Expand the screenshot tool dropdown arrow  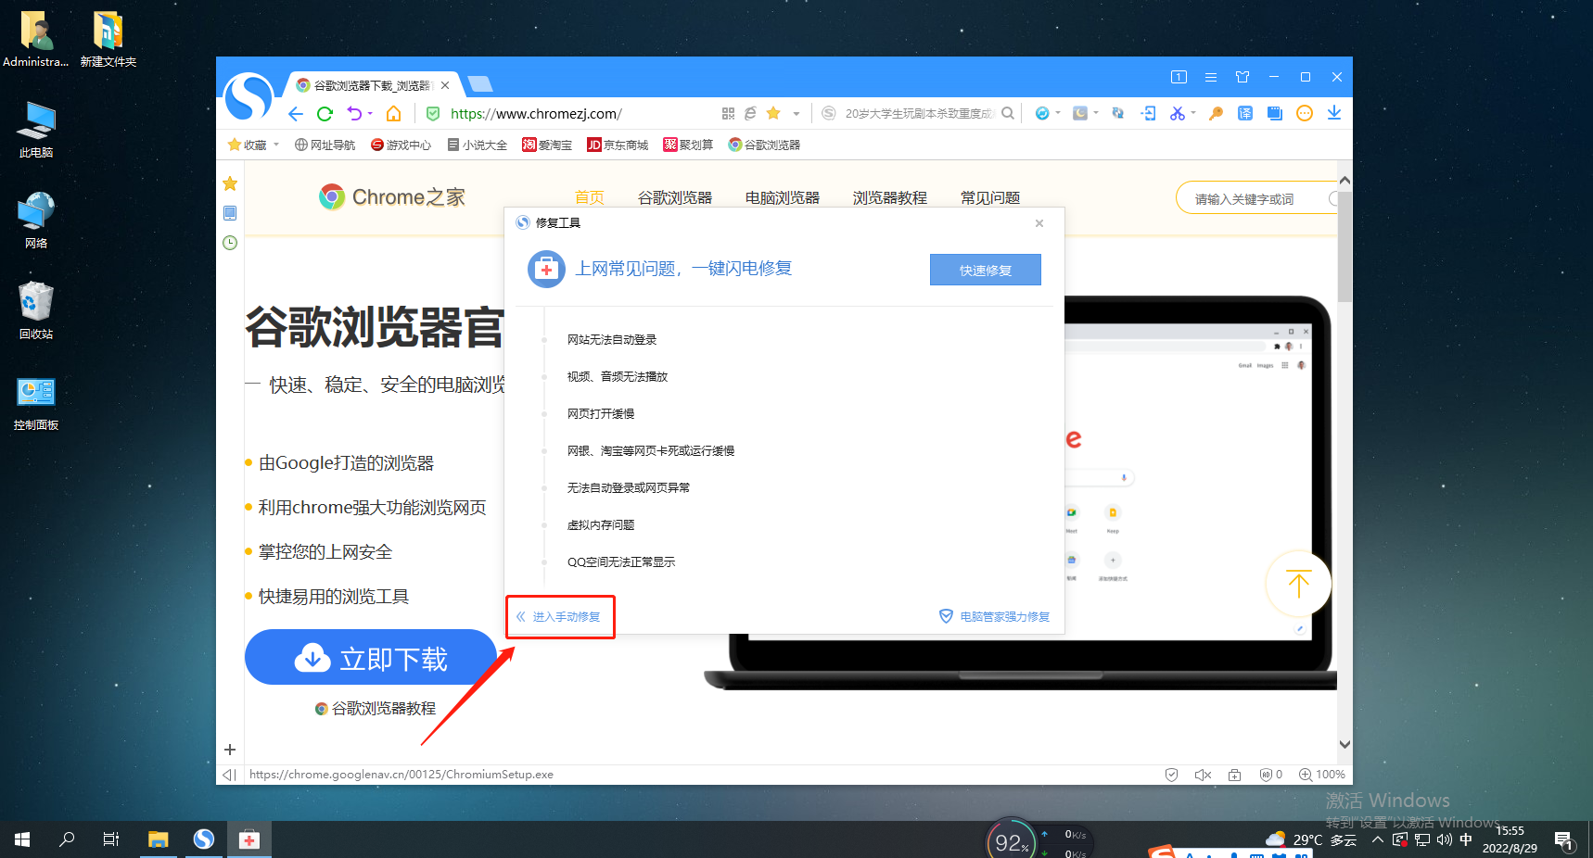(x=1193, y=113)
